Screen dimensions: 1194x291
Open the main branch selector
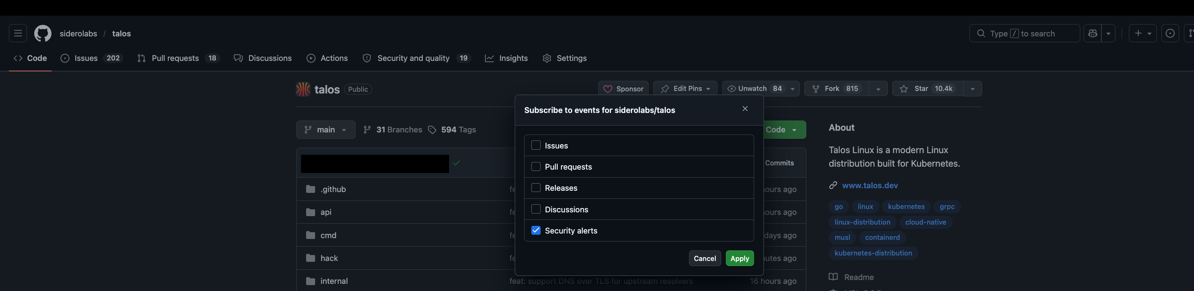(x=326, y=130)
